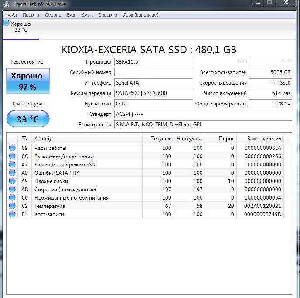The width and height of the screenshot is (300, 298).
Task: Click status circle of Температура attribute row
Action: 12,206
